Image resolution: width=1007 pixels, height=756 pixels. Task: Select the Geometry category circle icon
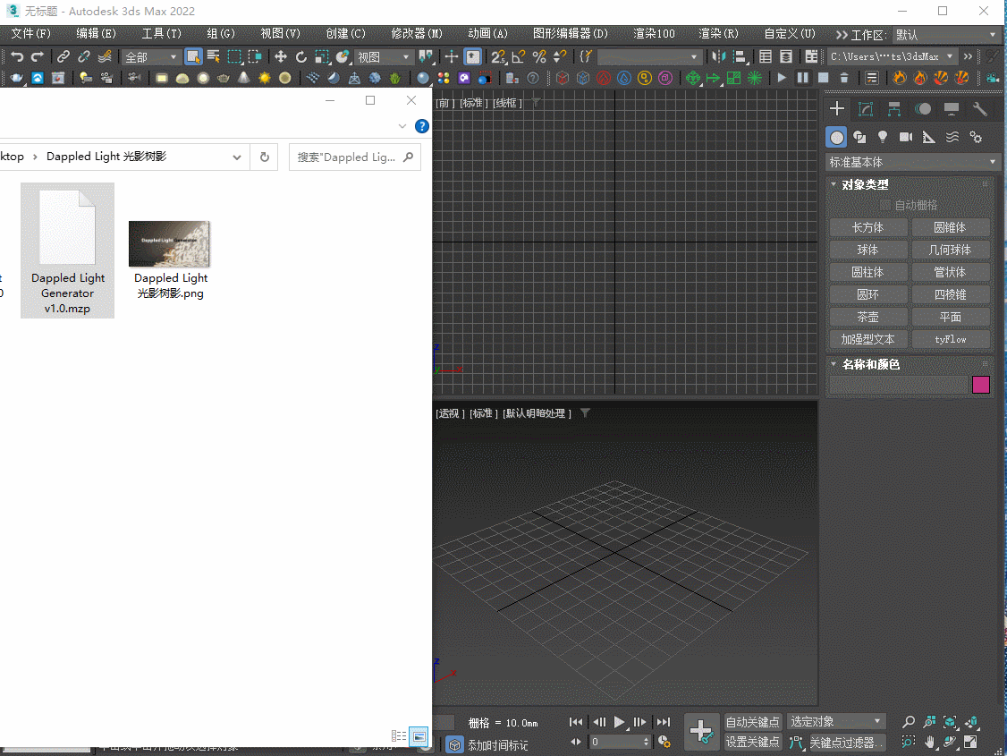coord(837,138)
